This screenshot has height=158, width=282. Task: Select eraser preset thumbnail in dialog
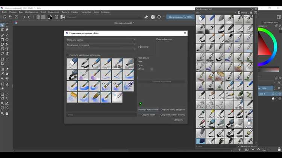click(x=72, y=63)
